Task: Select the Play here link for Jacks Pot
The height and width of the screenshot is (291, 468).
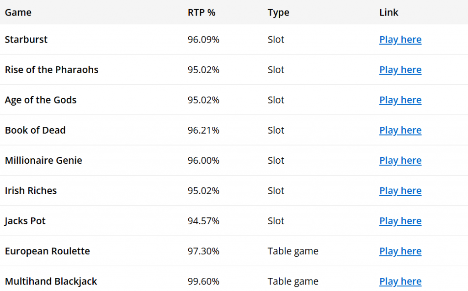Action: tap(400, 221)
